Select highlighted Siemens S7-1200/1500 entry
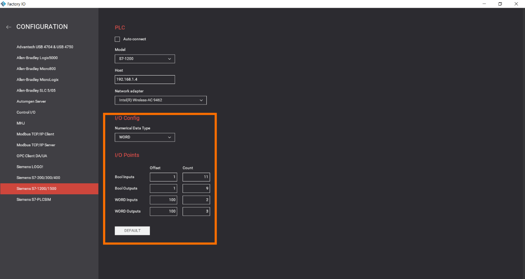This screenshot has width=525, height=279. (x=49, y=188)
